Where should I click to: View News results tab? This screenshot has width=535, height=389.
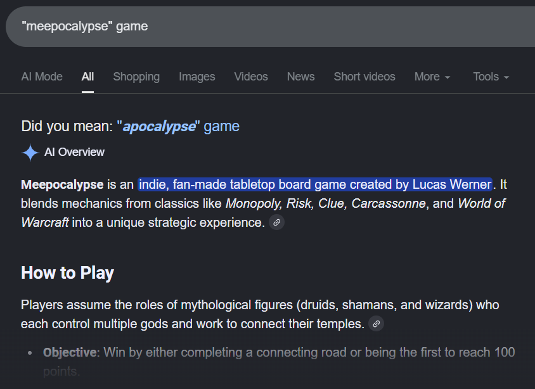click(x=301, y=77)
